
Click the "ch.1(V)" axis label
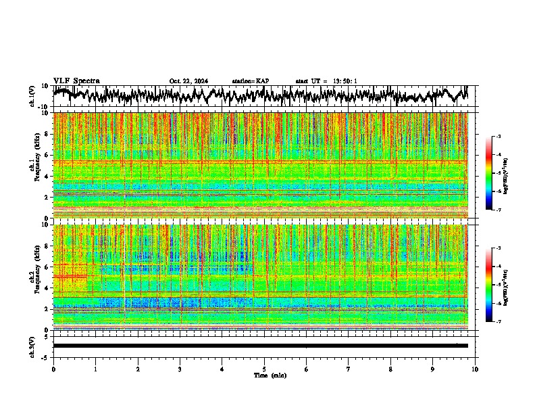point(32,96)
